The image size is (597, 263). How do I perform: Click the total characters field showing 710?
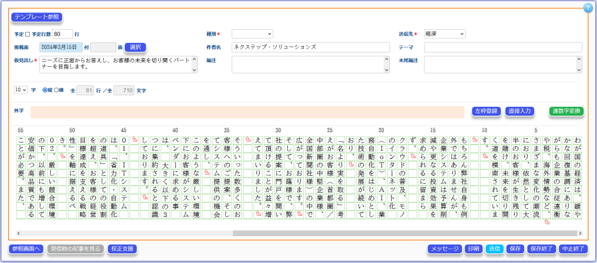tap(124, 91)
